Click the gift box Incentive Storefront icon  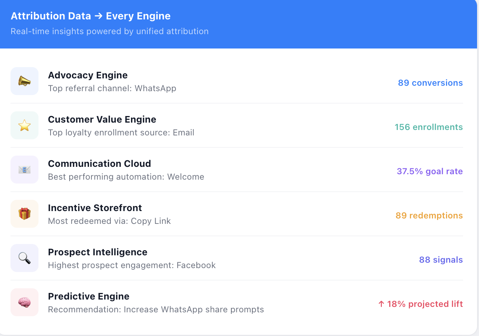click(24, 214)
